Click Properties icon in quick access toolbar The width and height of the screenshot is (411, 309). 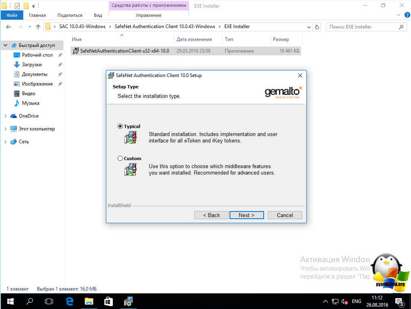click(x=17, y=6)
